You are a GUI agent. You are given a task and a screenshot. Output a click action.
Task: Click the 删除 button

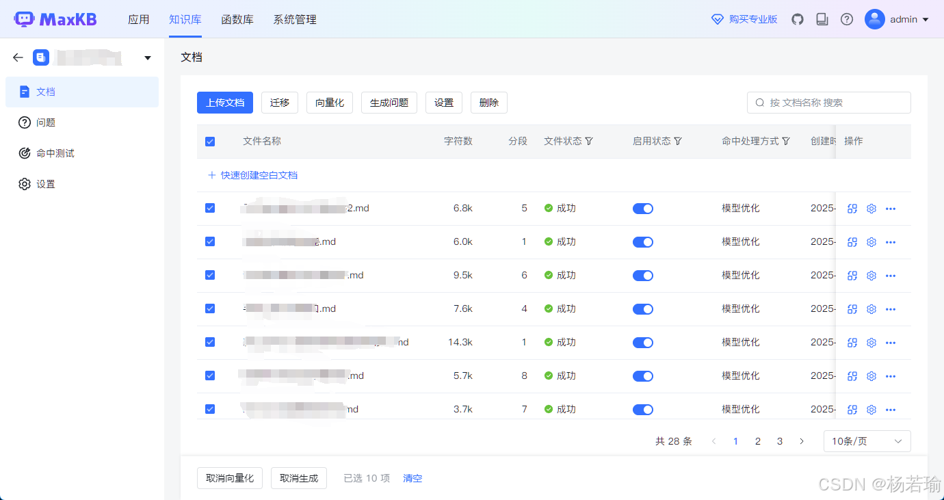tap(489, 103)
